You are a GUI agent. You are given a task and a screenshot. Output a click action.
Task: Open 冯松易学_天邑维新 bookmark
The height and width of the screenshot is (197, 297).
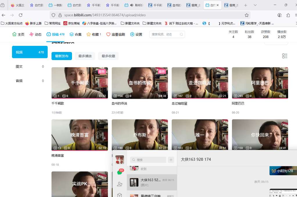point(257,23)
